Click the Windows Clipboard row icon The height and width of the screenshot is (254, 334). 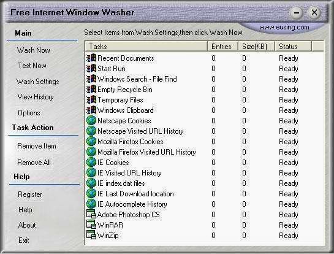coord(91,110)
